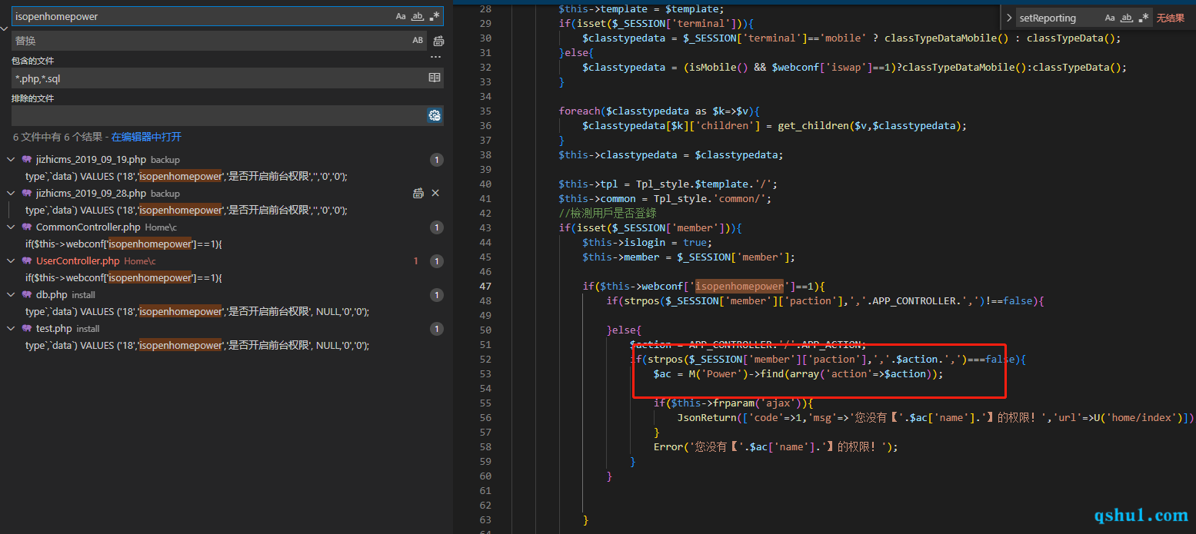Click the three-dots toggle search details

[x=435, y=58]
